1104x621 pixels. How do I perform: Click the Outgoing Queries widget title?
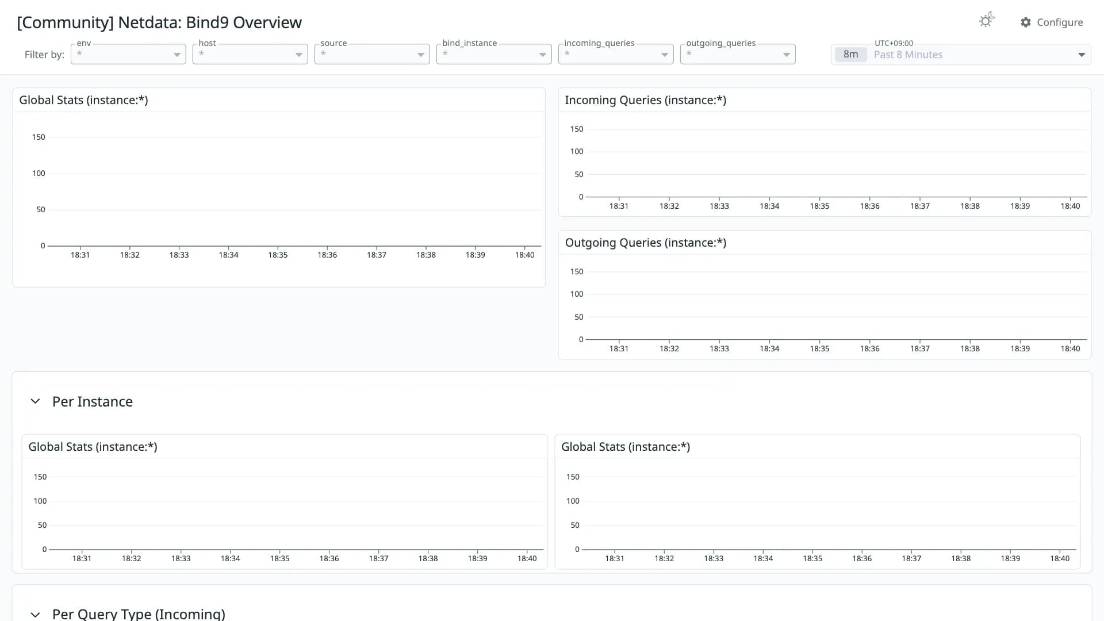click(x=645, y=243)
